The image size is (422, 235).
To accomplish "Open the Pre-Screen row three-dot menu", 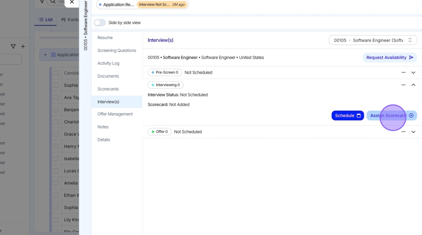I will tap(404, 73).
